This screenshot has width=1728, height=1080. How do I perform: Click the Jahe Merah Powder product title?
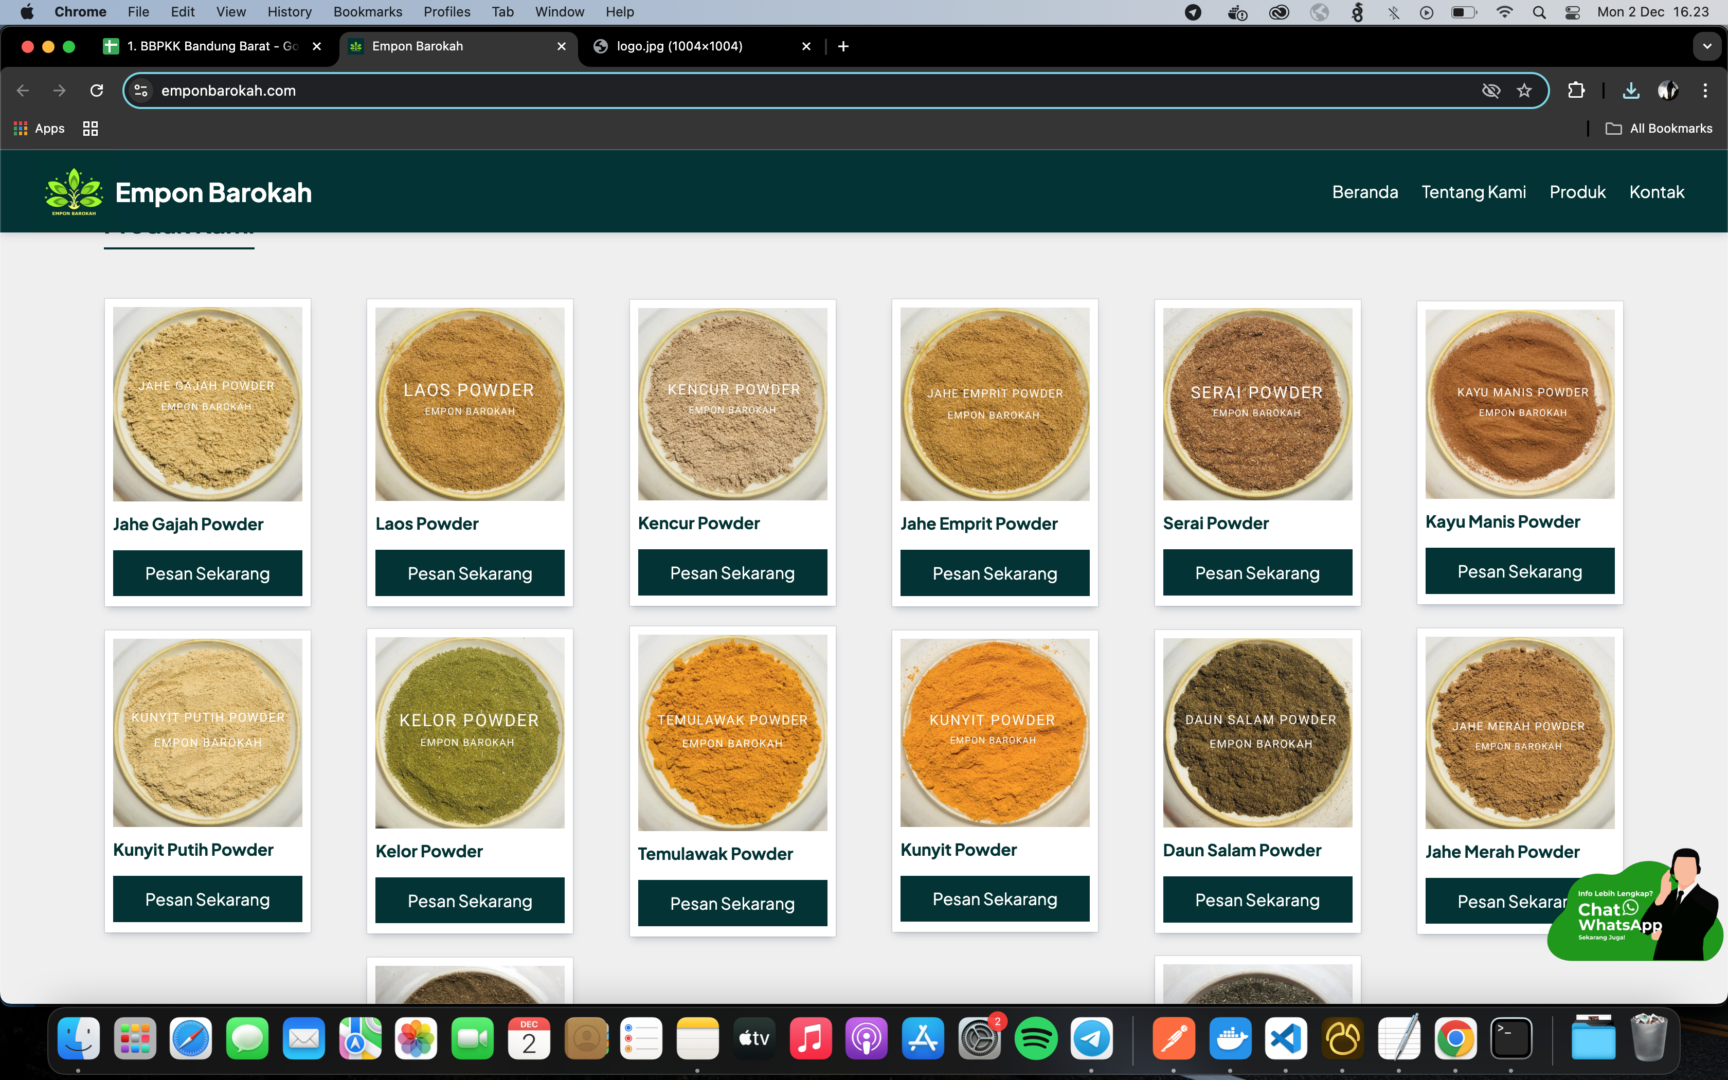pyautogui.click(x=1502, y=852)
